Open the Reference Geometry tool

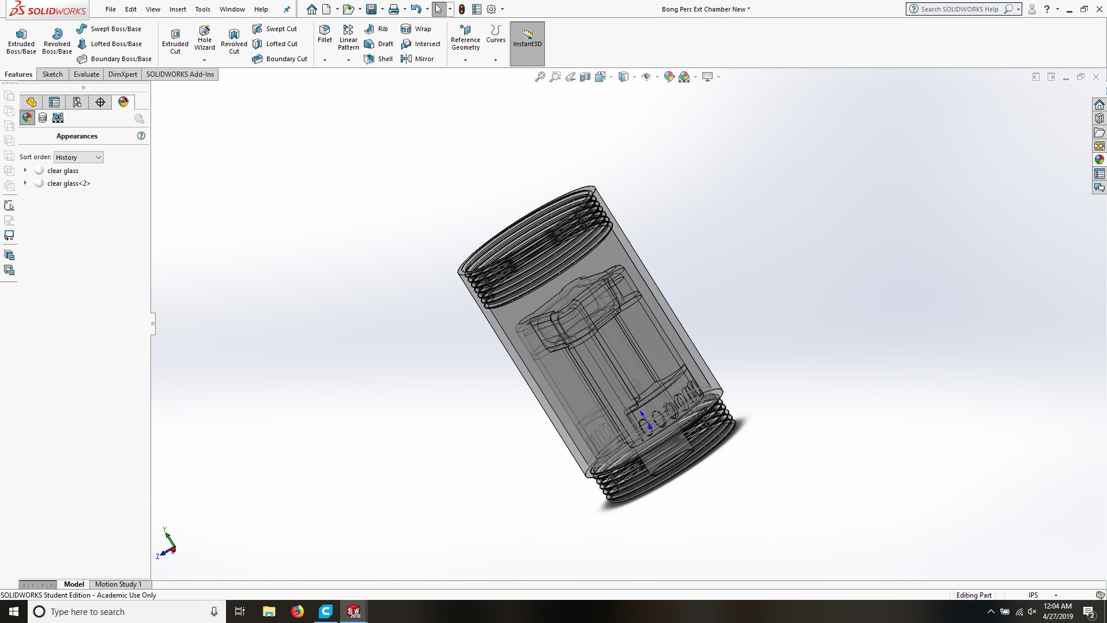[465, 37]
